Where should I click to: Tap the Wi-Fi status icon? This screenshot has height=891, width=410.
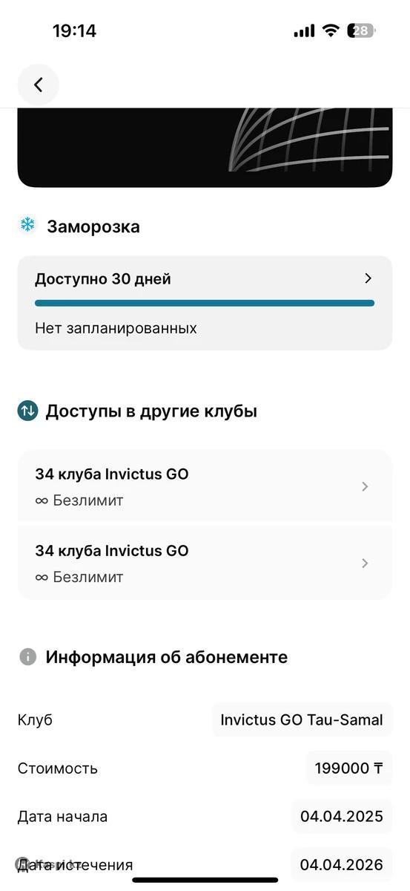[330, 31]
